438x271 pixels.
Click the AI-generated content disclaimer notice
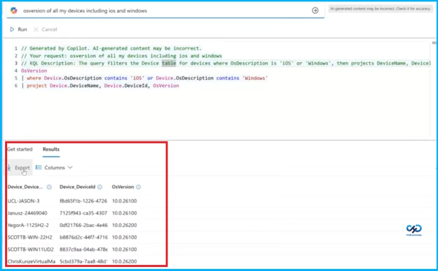(381, 9)
